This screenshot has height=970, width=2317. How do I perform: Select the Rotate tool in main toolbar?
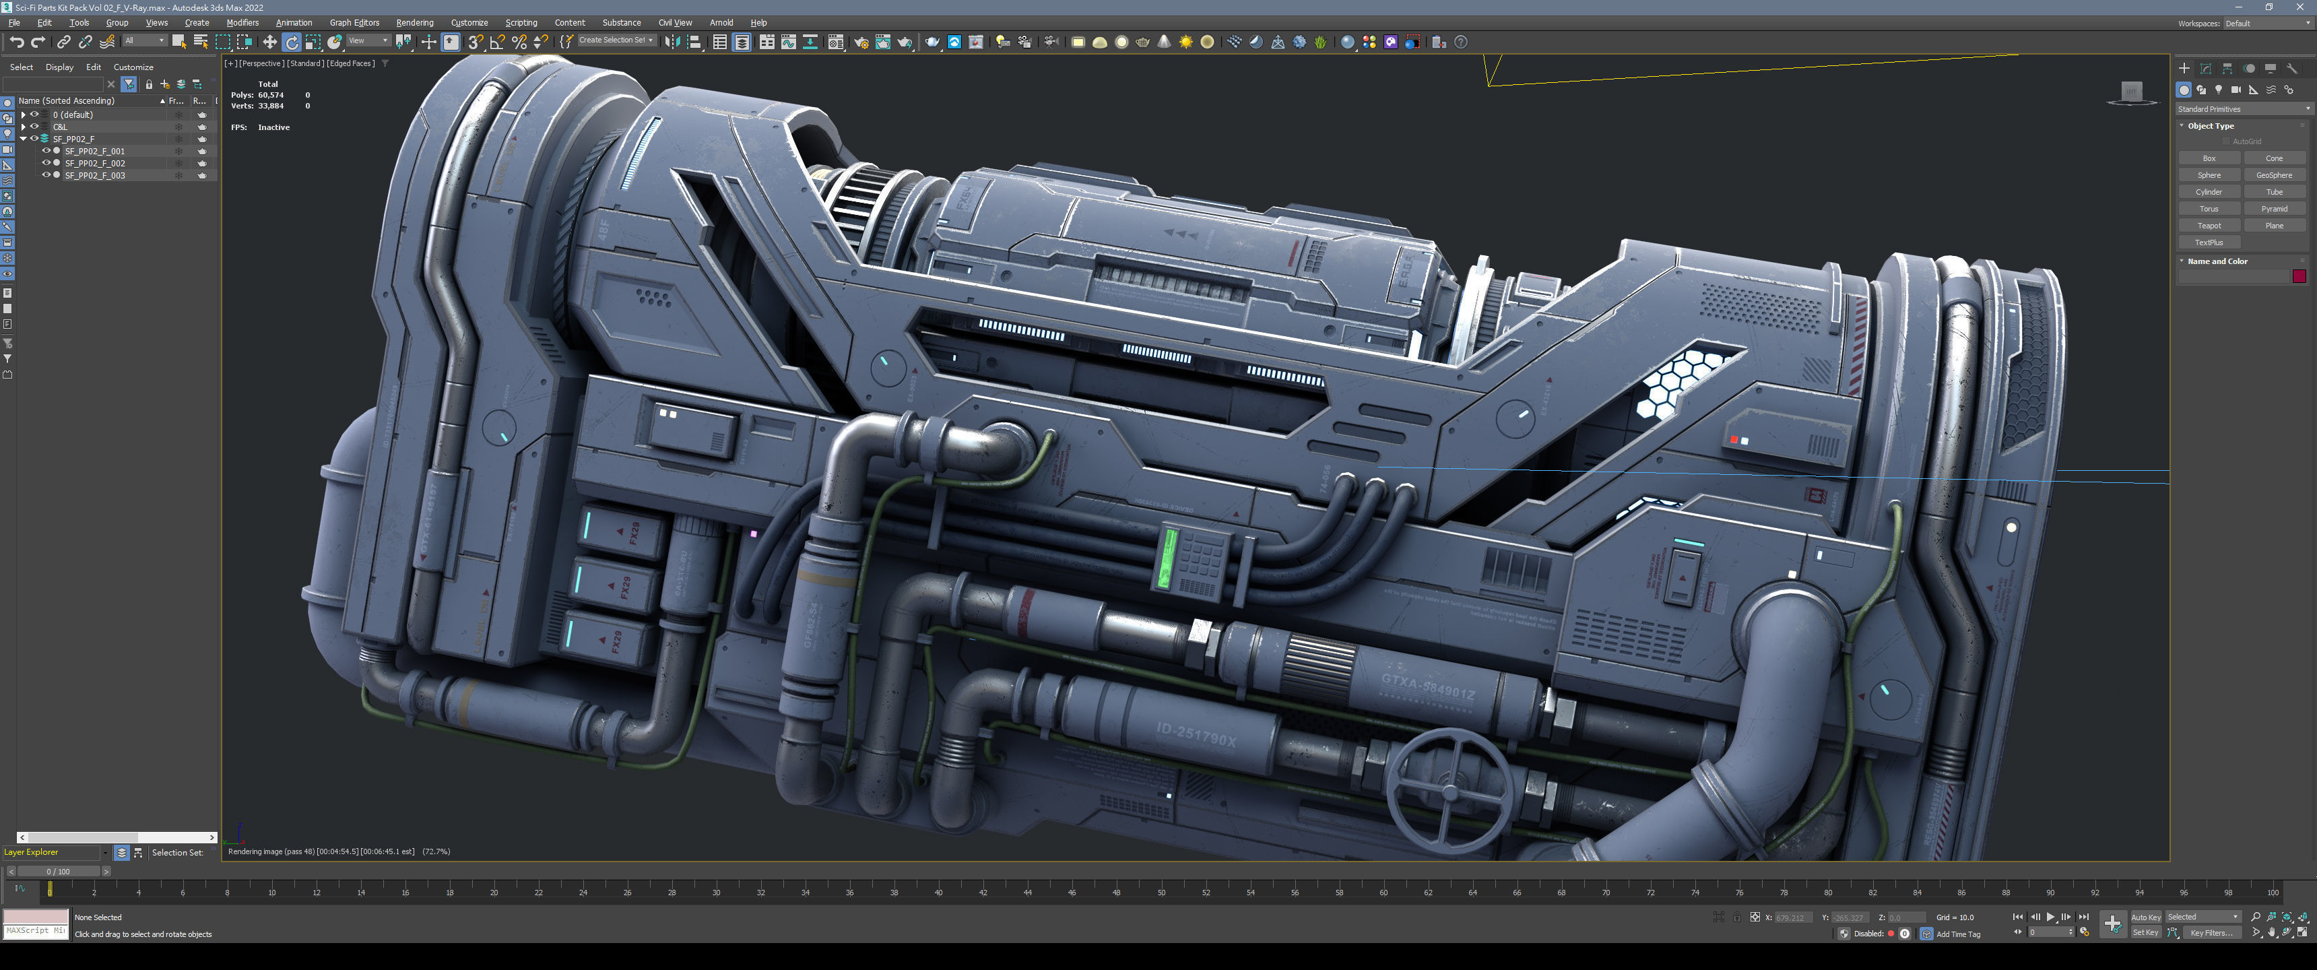292,42
